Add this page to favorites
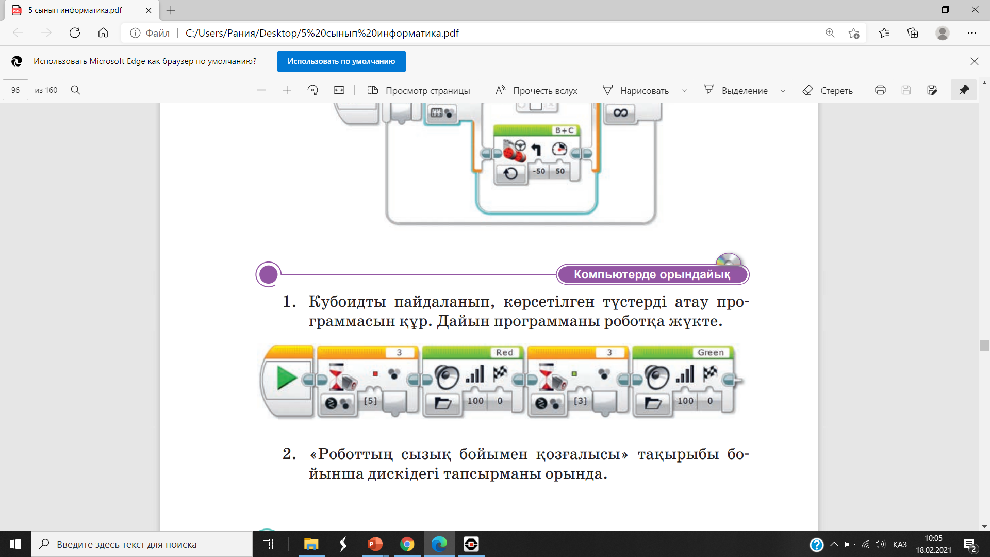The image size is (990, 557). point(853,33)
